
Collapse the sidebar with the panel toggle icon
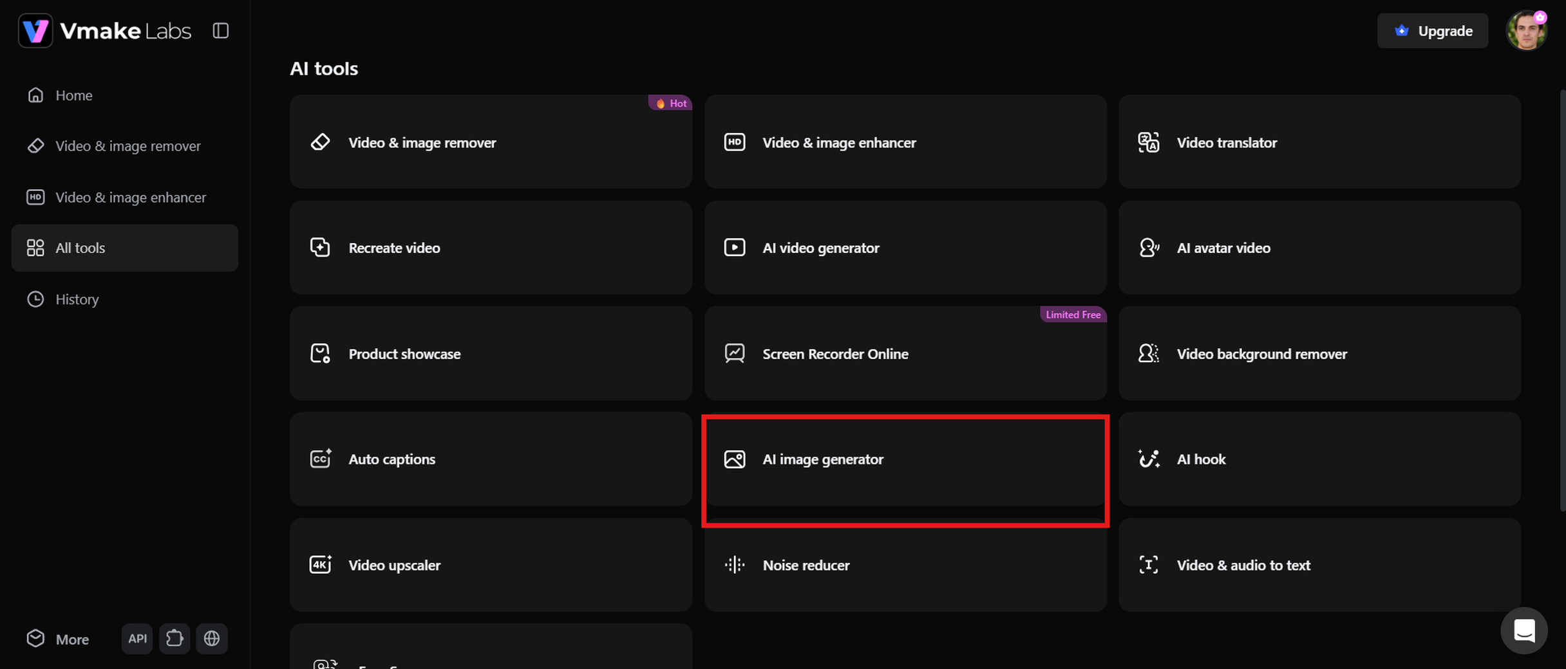[221, 30]
